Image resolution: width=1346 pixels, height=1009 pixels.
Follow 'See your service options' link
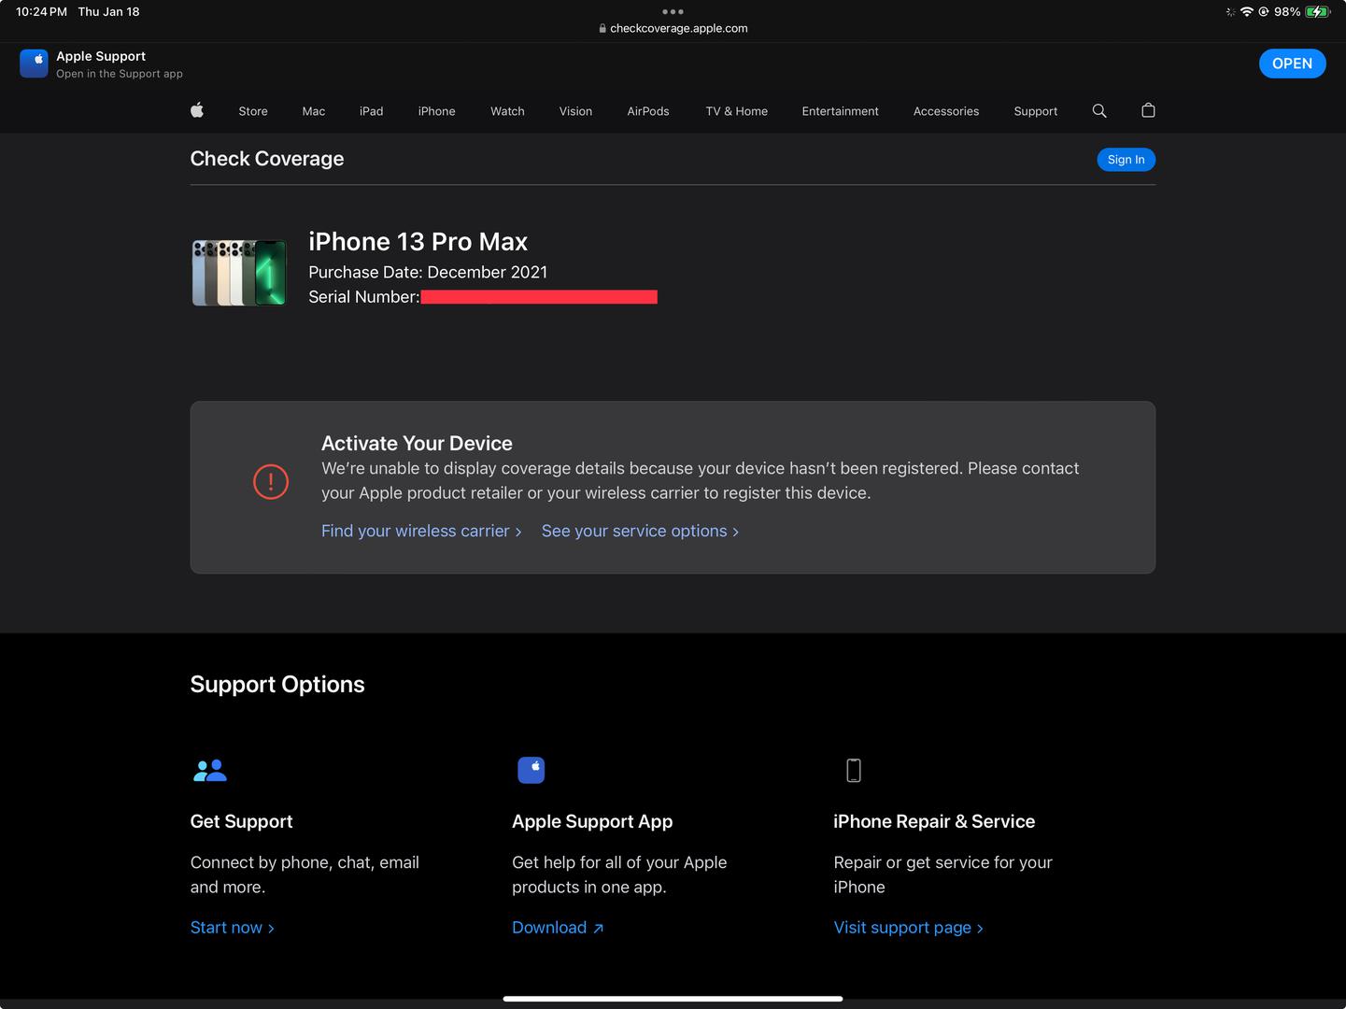(640, 531)
